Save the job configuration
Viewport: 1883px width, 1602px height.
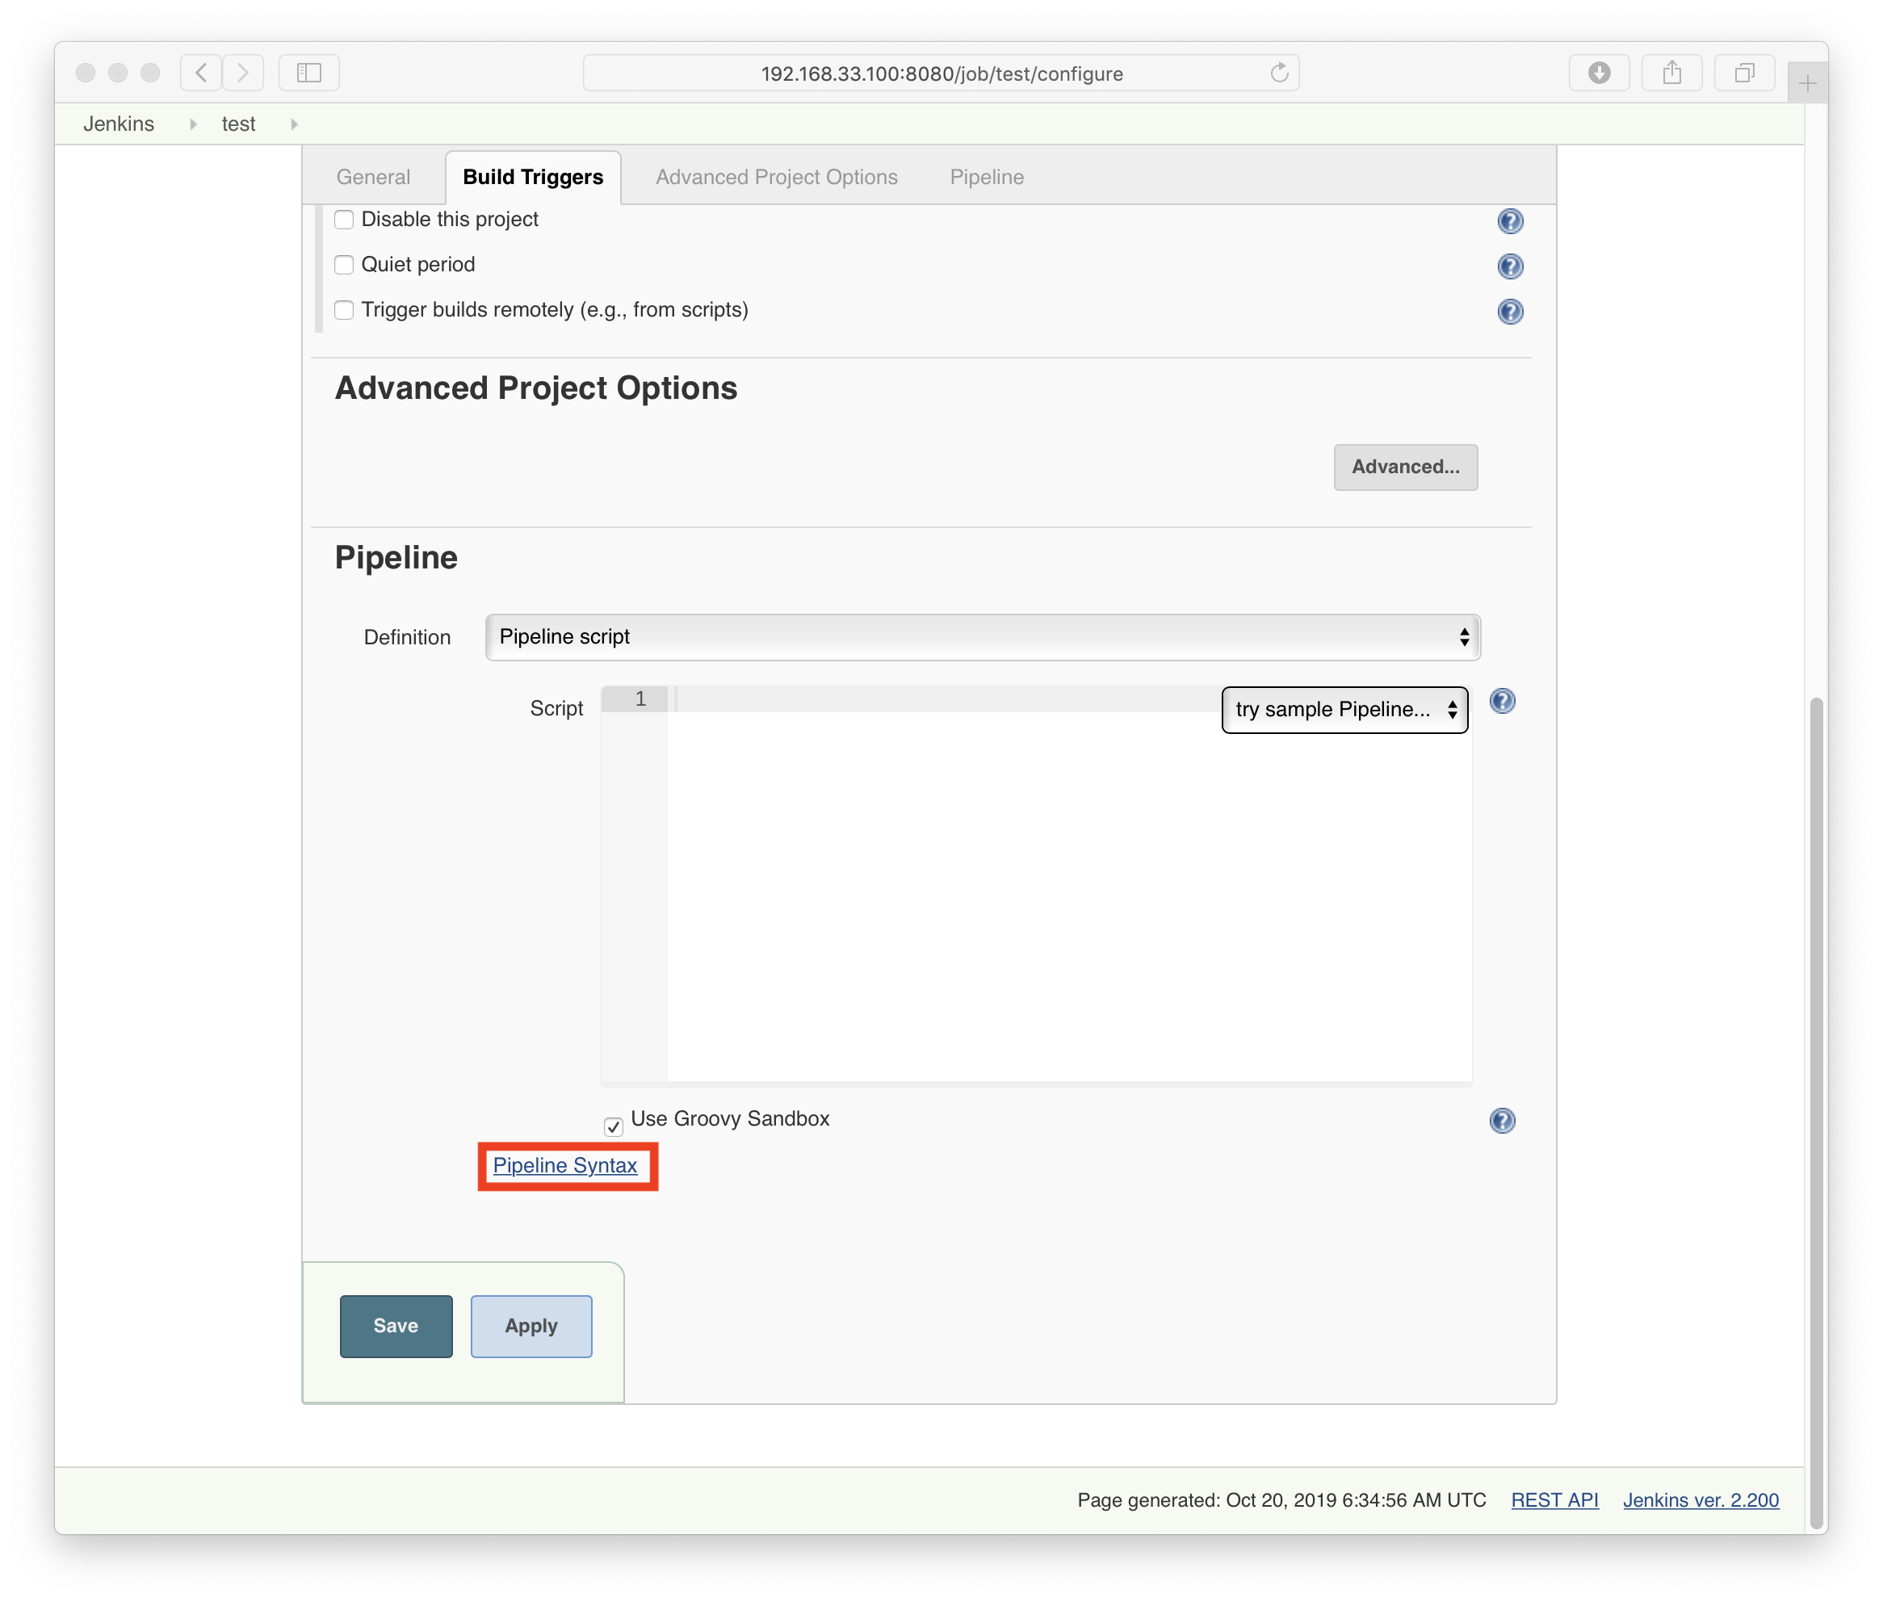[x=396, y=1326]
